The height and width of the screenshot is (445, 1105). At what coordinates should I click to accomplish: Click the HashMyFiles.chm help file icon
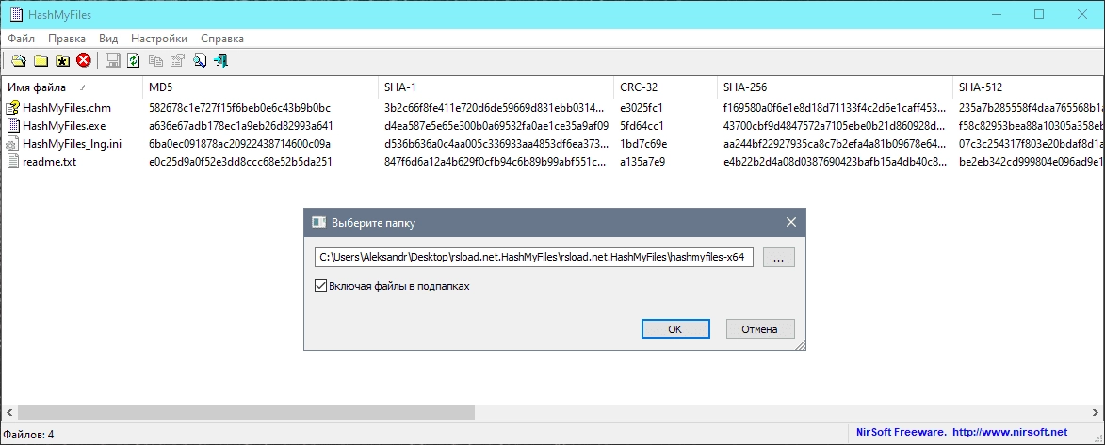click(12, 108)
